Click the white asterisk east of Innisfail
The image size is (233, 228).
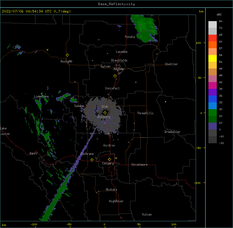[136, 82]
